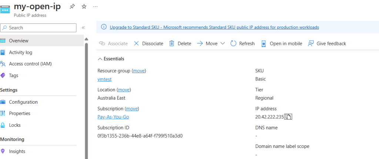This screenshot has height=159, width=379.
Task: Click the Delete trash icon
Action: click(x=172, y=44)
